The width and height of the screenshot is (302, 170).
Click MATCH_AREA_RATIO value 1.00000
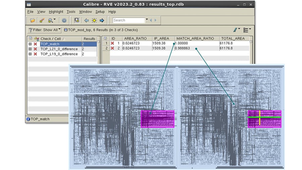pyautogui.click(x=181, y=43)
